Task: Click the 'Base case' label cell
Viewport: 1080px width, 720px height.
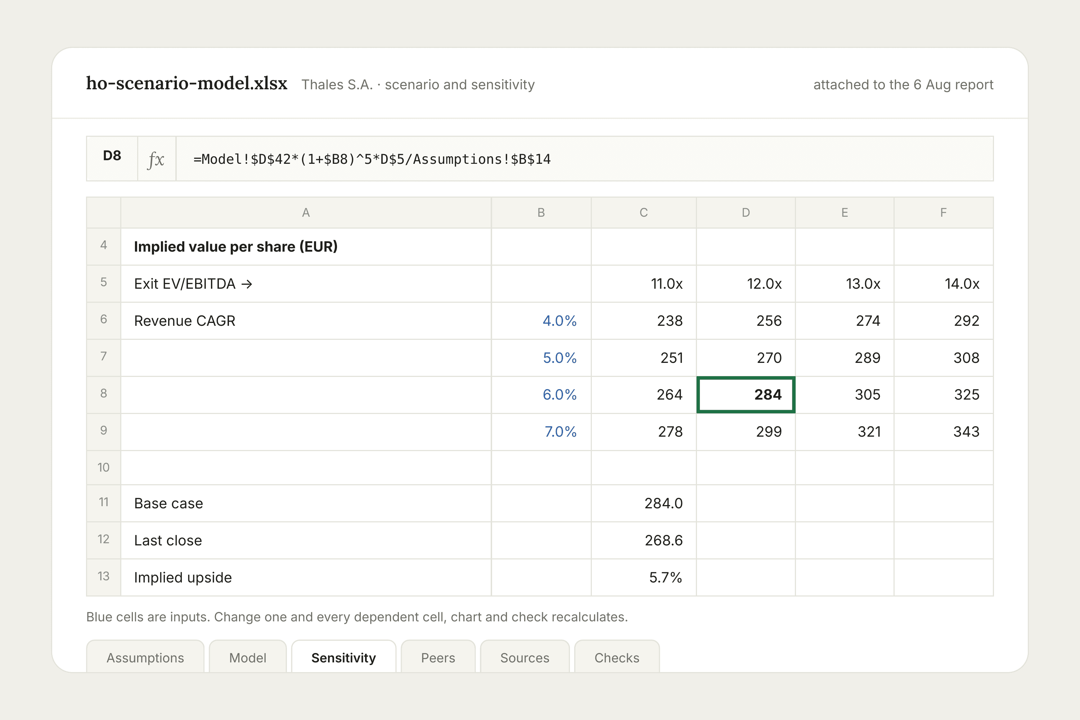Action: [x=306, y=503]
